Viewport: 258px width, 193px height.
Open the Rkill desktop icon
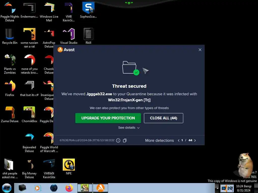pyautogui.click(x=88, y=36)
